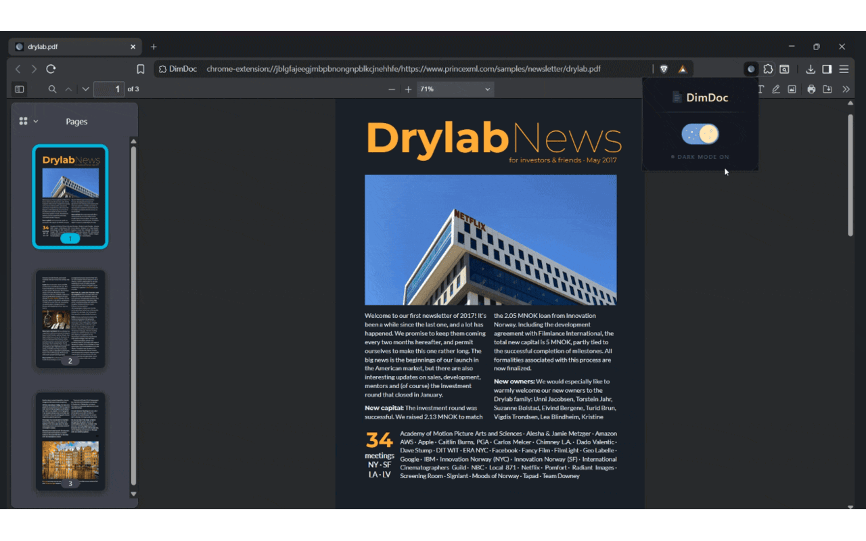This screenshot has height=541, width=866.
Task: Zoom in the PDF document
Action: (408, 89)
